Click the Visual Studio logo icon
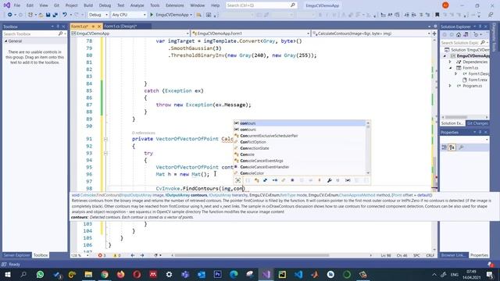Screen dimensions: 500x281 pos(7,5)
